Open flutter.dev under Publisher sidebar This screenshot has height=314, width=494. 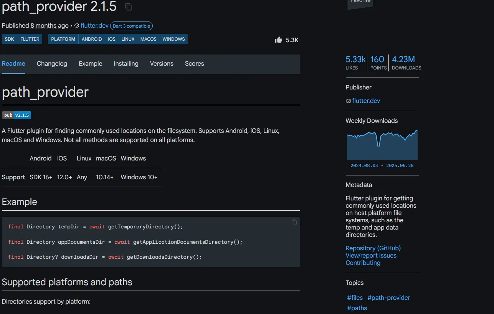(x=366, y=101)
